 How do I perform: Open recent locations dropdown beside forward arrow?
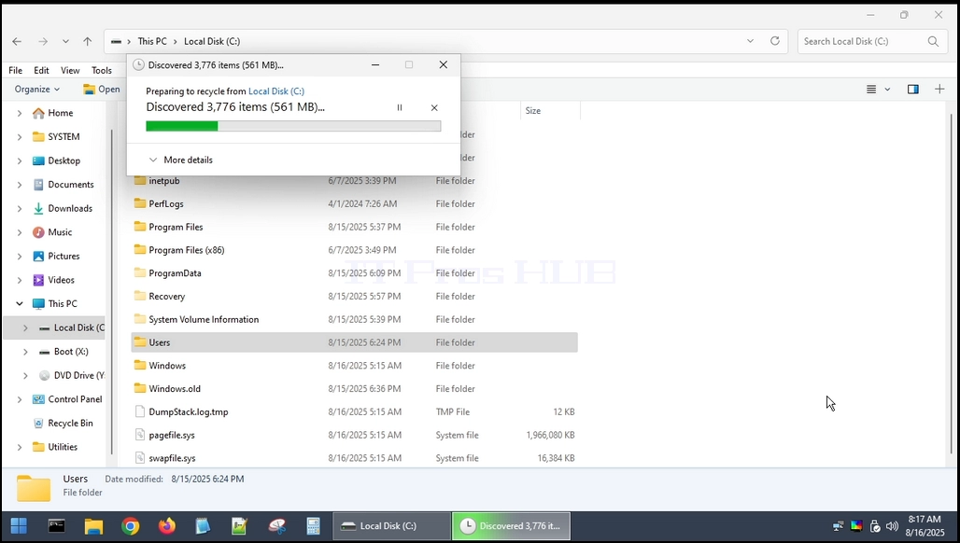[x=65, y=42]
